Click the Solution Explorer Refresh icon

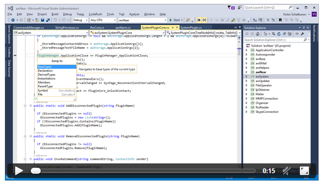coord(279,34)
